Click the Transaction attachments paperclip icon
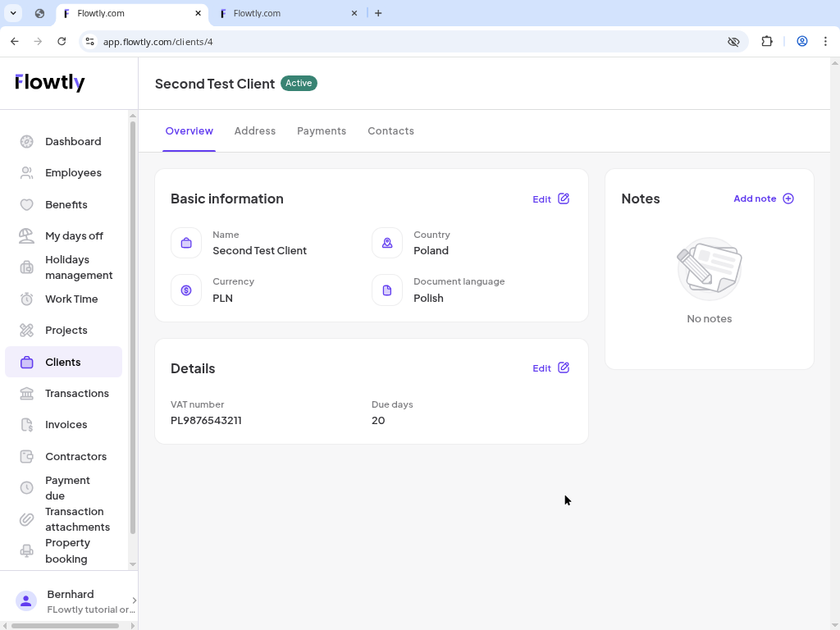 coord(27,519)
